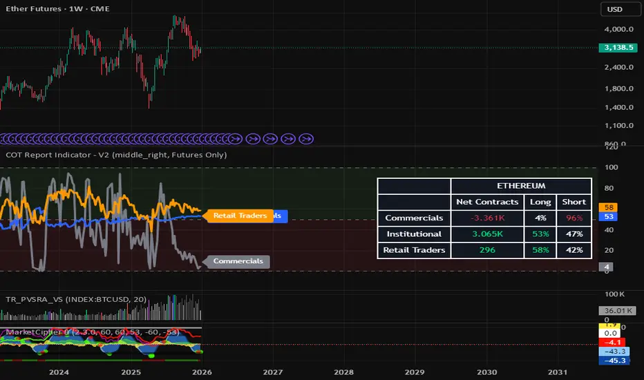Click the blue 53 value tag on axis
644x380 pixels.
pos(609,217)
